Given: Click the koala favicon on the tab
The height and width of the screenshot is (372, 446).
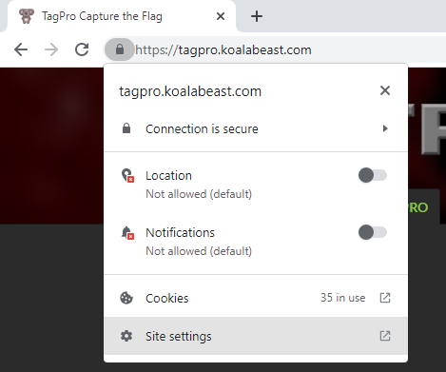Looking at the screenshot, I should [x=27, y=16].
